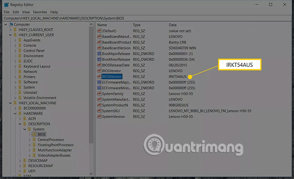
Task: Click the ECFirmwareMajo DWORD value icon
Action: tap(99, 82)
